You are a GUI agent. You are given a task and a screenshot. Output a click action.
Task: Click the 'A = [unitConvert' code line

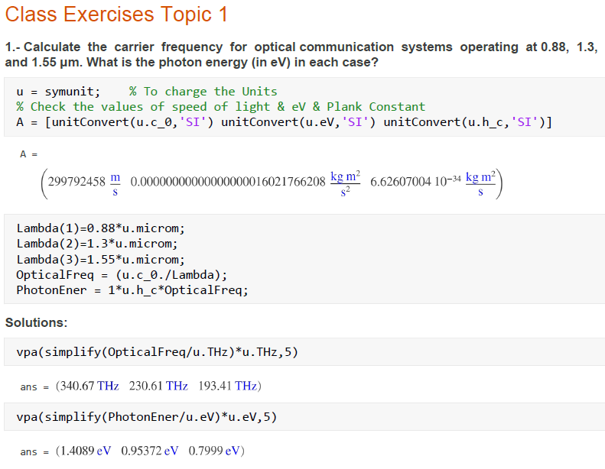click(284, 122)
